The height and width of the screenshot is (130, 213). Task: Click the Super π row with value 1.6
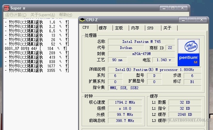coord(37,22)
